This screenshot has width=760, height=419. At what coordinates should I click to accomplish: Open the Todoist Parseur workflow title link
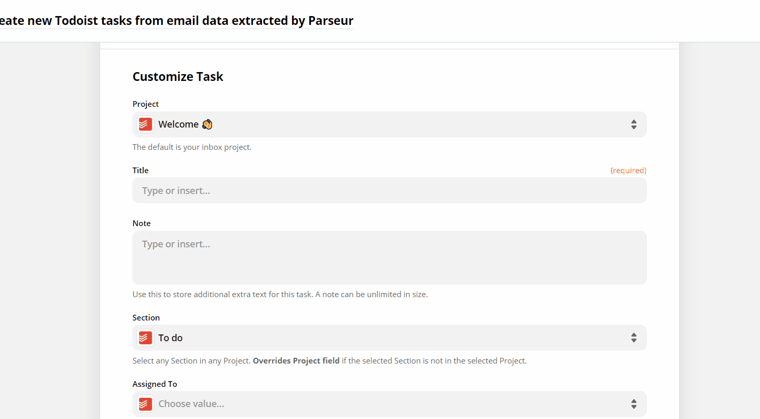pyautogui.click(x=176, y=20)
